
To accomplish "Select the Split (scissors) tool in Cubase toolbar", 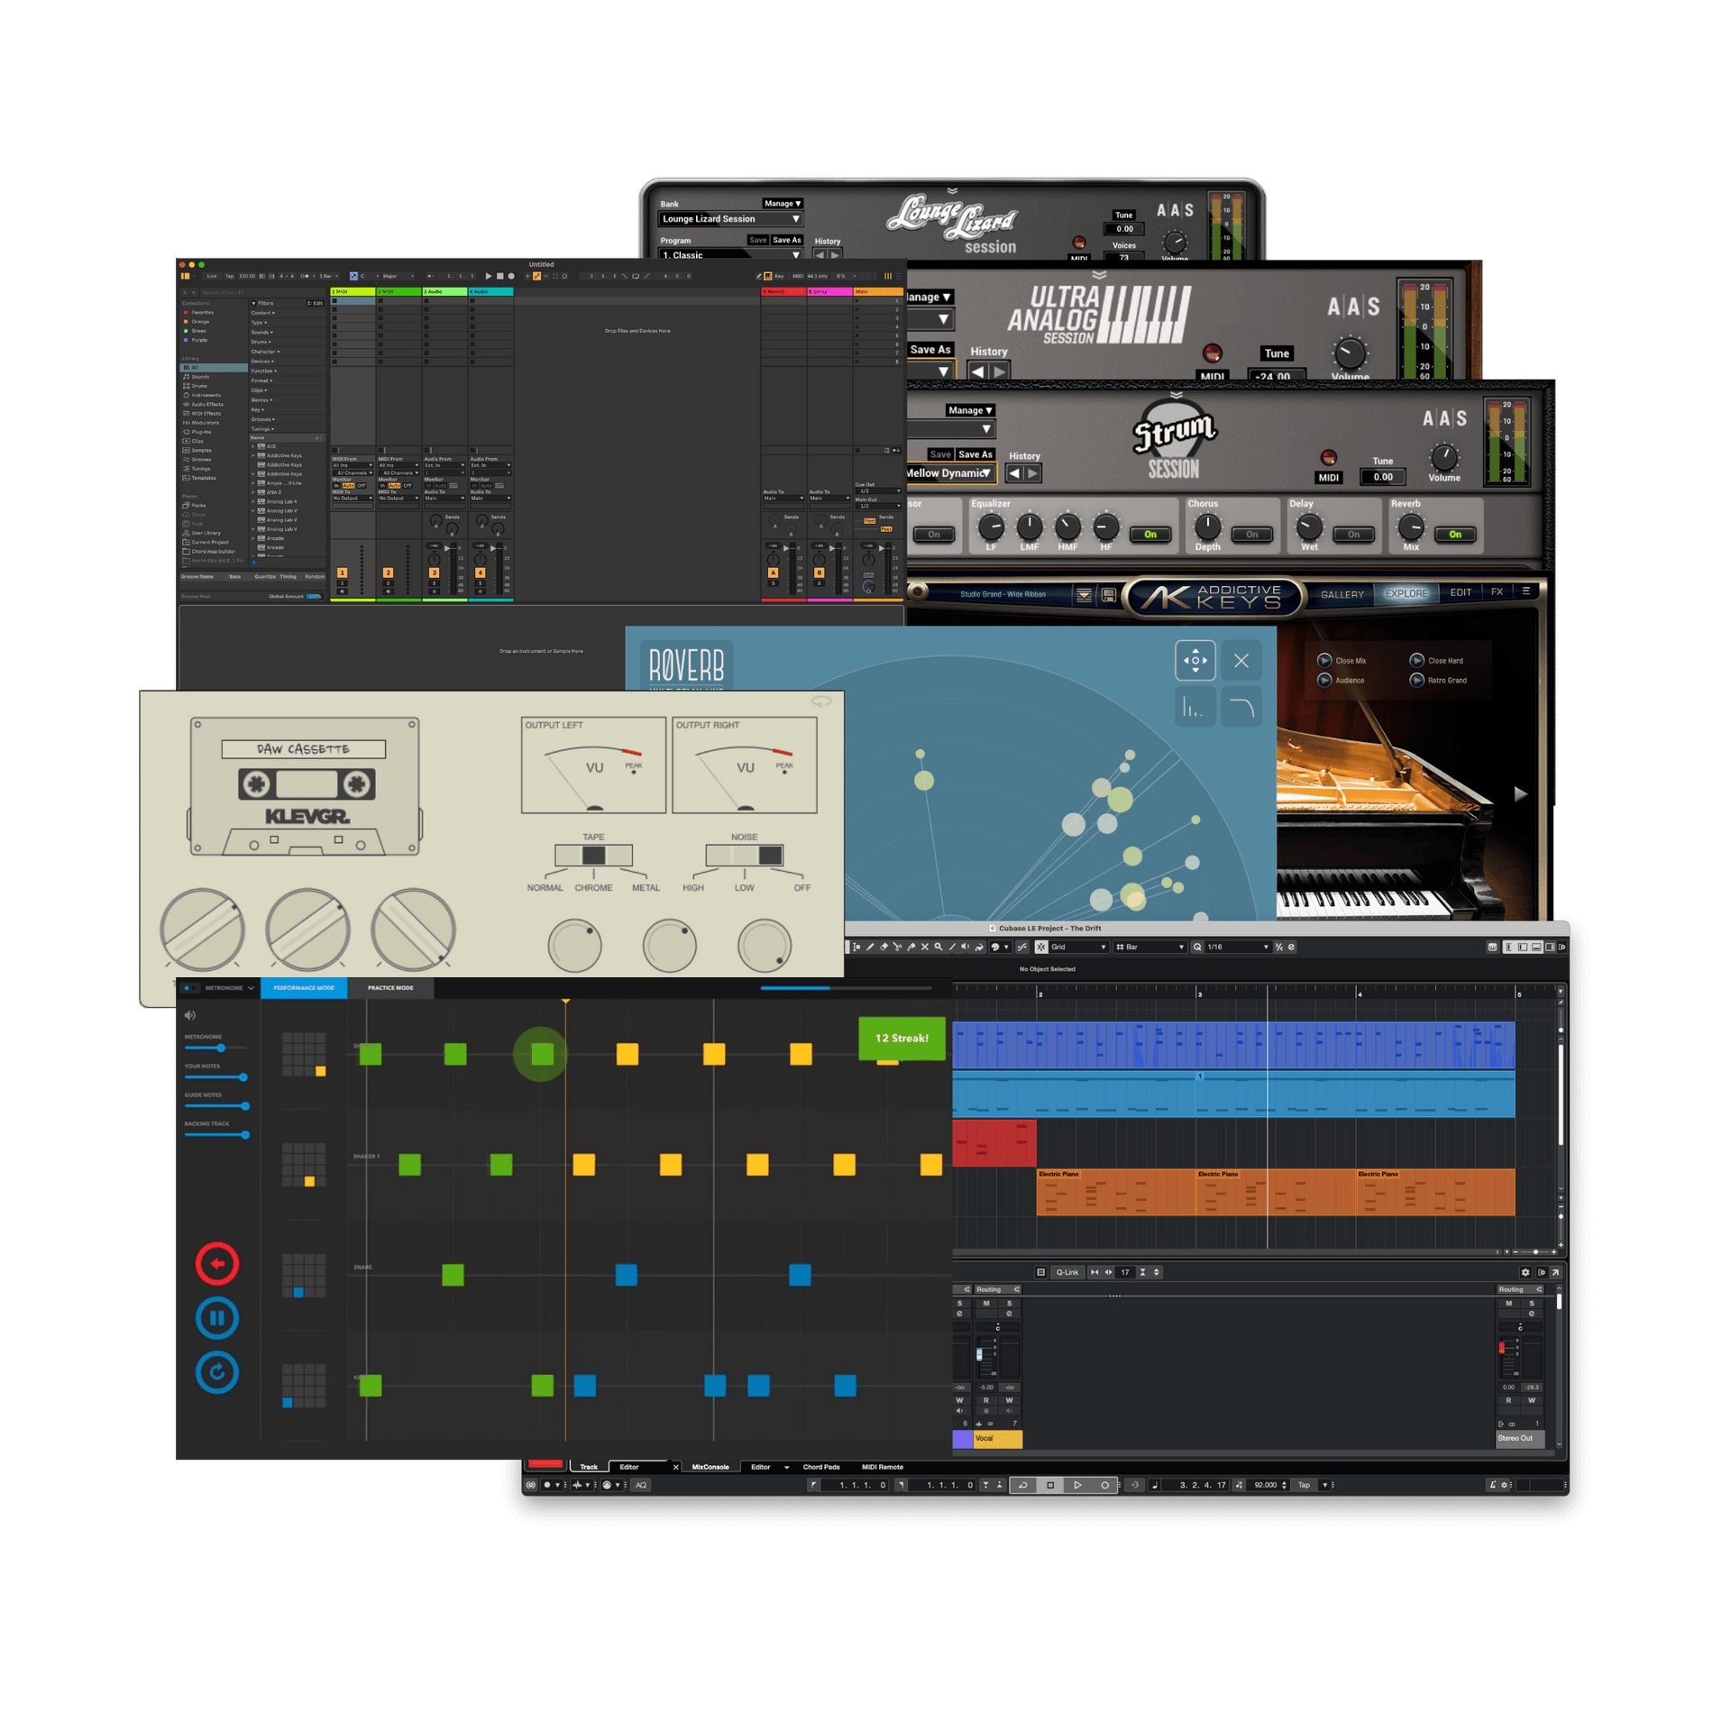I will coord(897,947).
